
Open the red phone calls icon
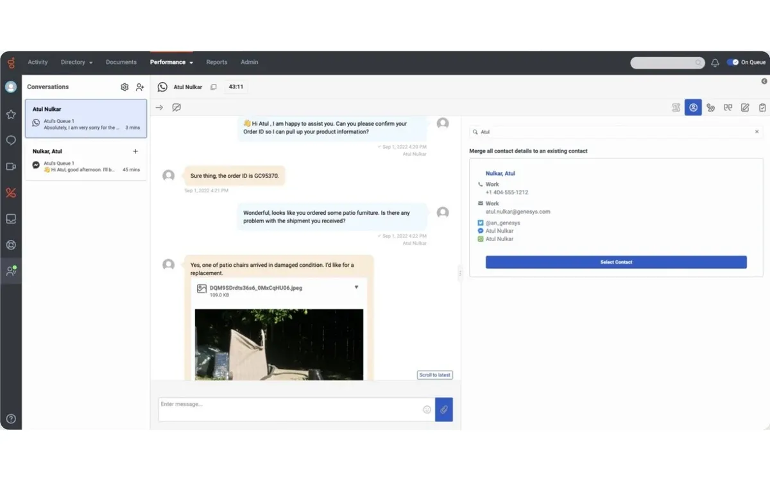click(11, 193)
